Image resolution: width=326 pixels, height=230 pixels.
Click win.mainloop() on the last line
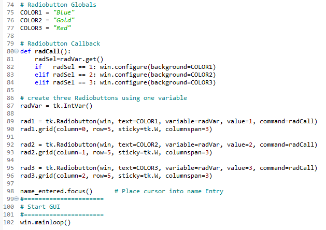[45, 222]
